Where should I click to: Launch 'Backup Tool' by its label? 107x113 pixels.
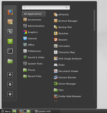click(x=65, y=27)
